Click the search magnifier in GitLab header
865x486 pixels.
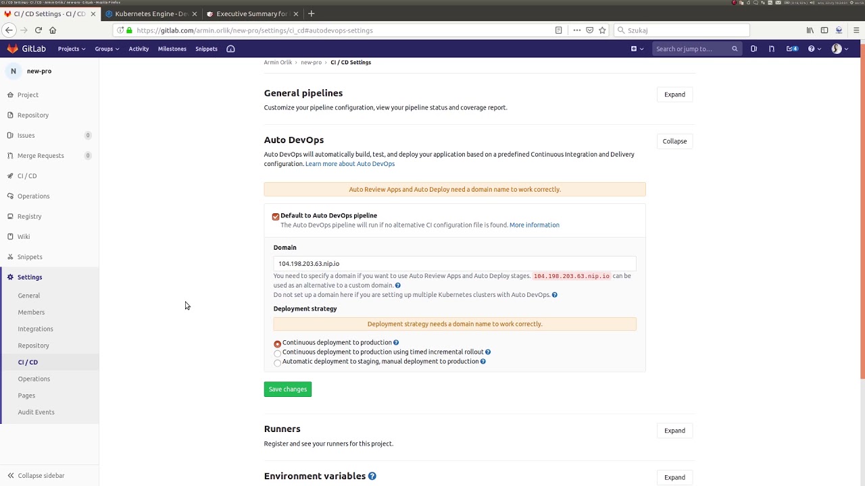[735, 49]
